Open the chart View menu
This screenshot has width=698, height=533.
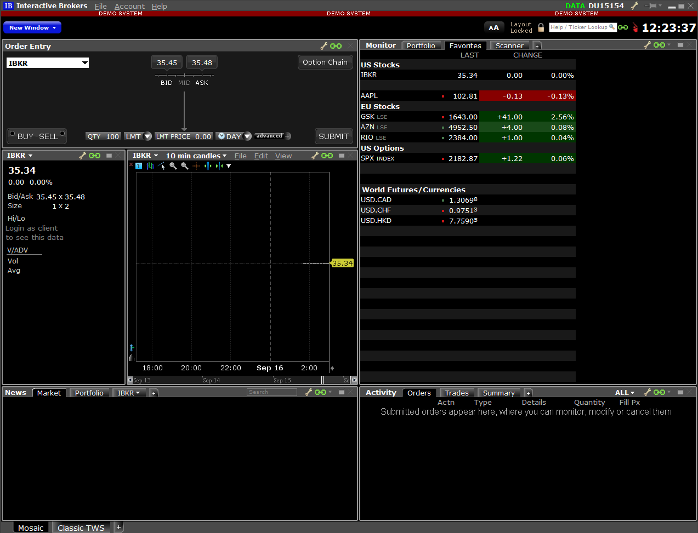[283, 156]
